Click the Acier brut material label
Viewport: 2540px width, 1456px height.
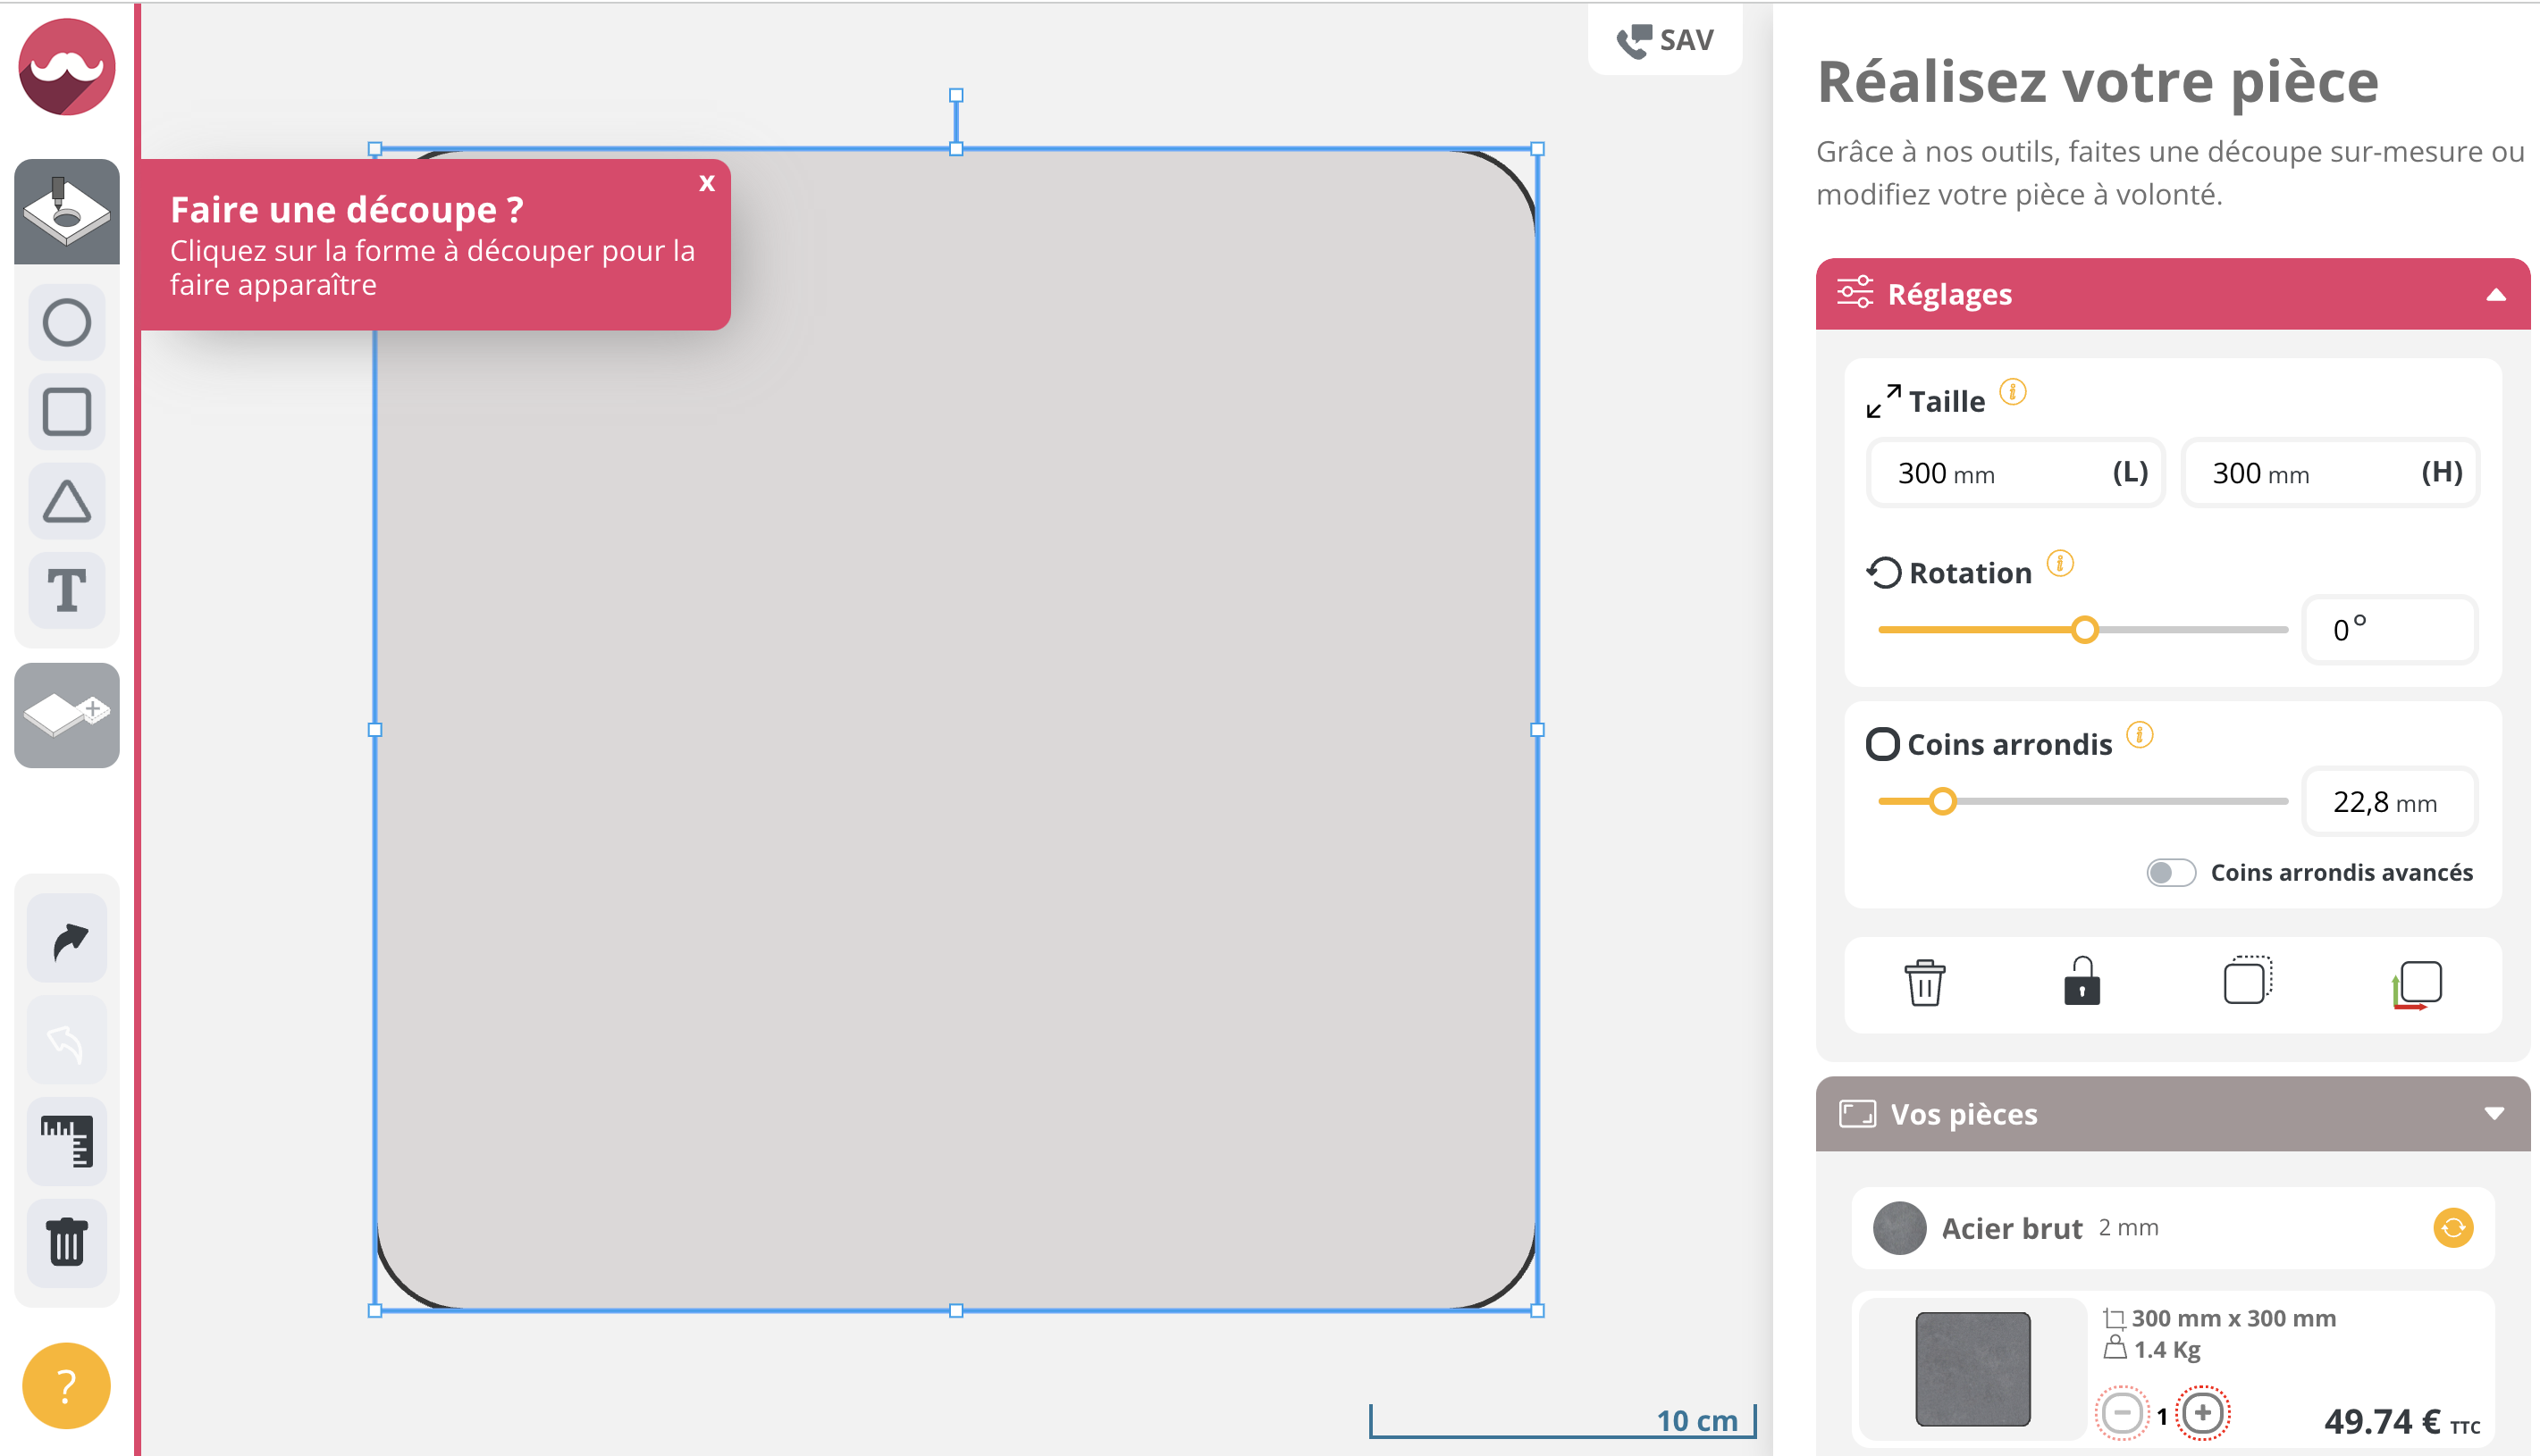coord(2012,1228)
